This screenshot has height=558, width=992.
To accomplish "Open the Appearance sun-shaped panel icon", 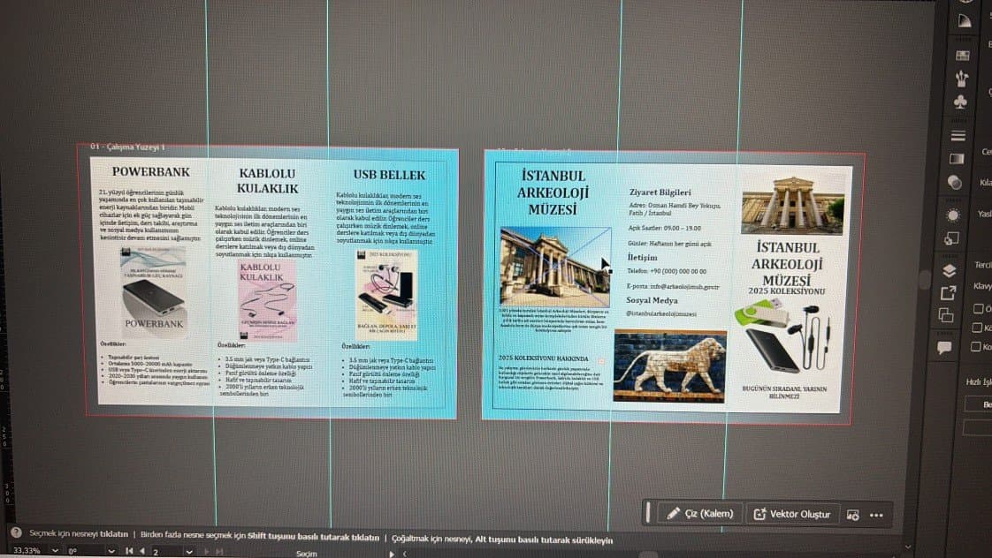I will (953, 215).
